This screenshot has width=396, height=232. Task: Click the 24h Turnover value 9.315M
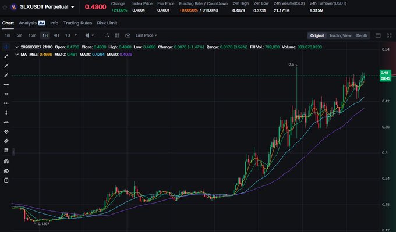click(316, 10)
